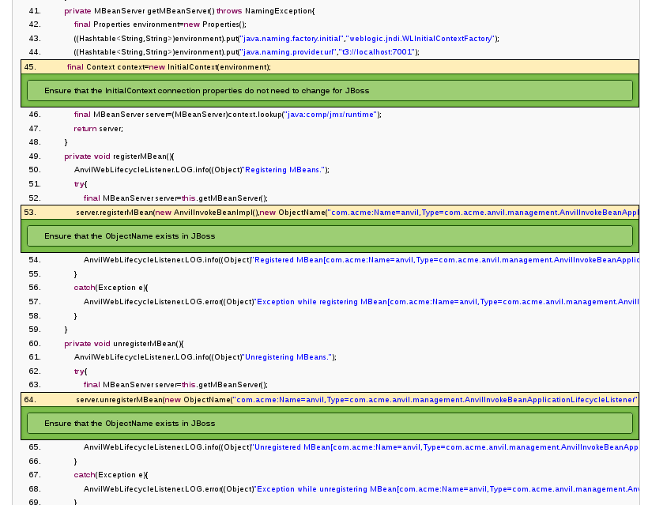Click the InitialContext connection properties hint box
This screenshot has width=648, height=505.
point(330,91)
